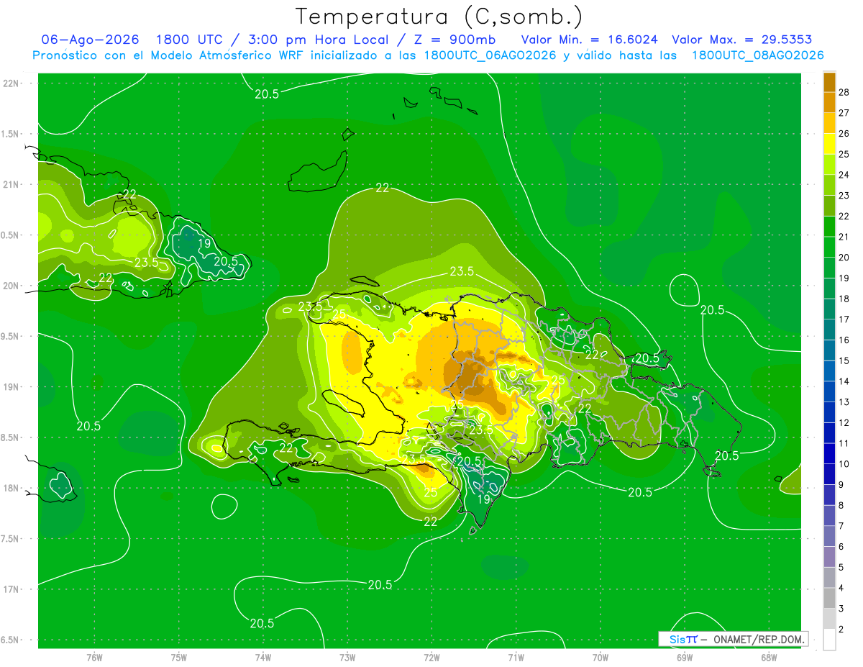
Task: Pick the dark blue swatch between 10 and 11
Action: coord(829,453)
